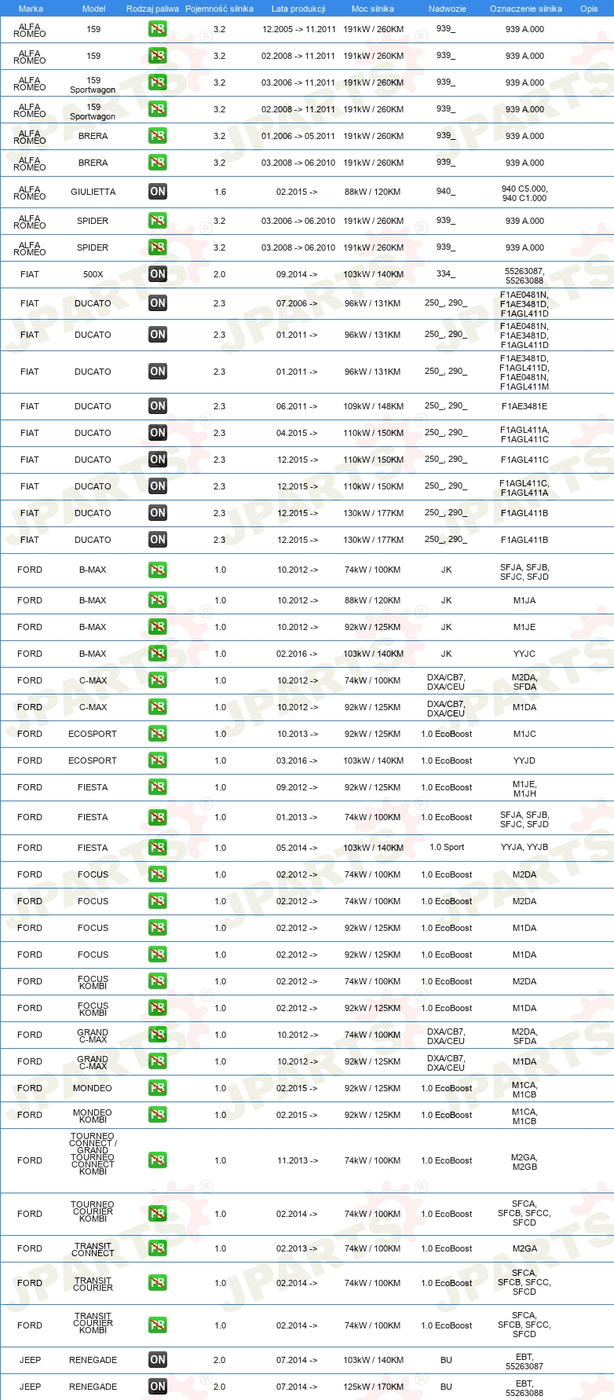Click production date 02.2016 ->
Screen dimensions: 614x1400
(x=298, y=654)
